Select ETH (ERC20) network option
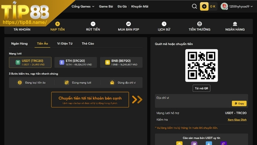257x145 pixels. point(76,62)
